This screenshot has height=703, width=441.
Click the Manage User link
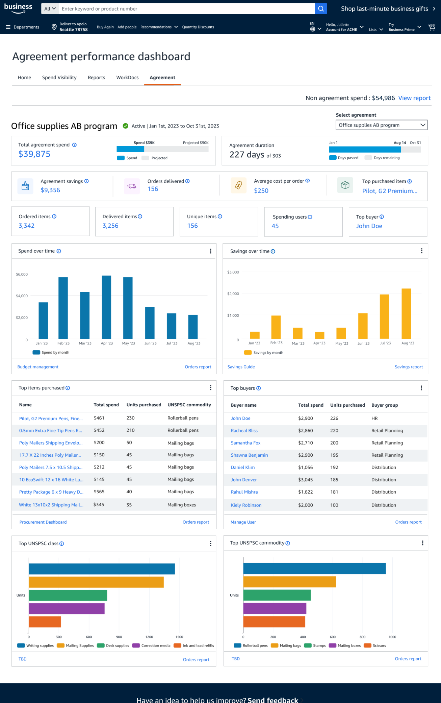click(243, 522)
